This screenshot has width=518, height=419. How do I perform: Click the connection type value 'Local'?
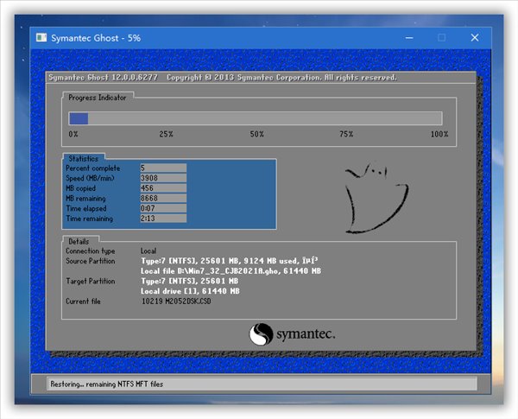148,251
